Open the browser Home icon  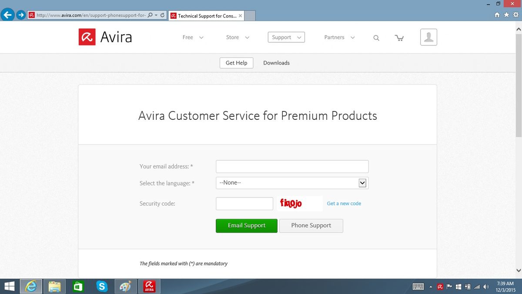coord(497,15)
